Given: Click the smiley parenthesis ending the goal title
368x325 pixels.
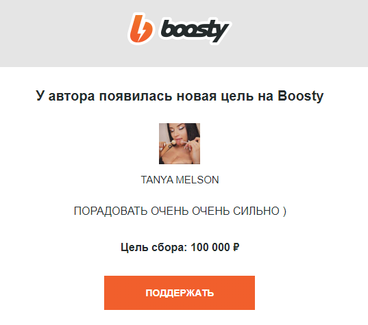Looking at the screenshot, I should 284,211.
